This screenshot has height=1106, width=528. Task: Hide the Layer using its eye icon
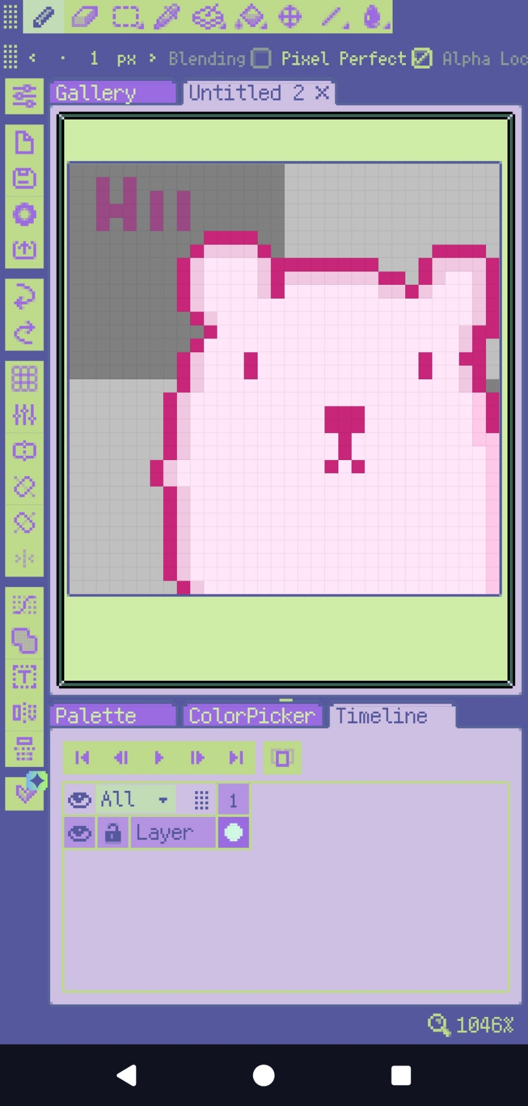click(80, 833)
